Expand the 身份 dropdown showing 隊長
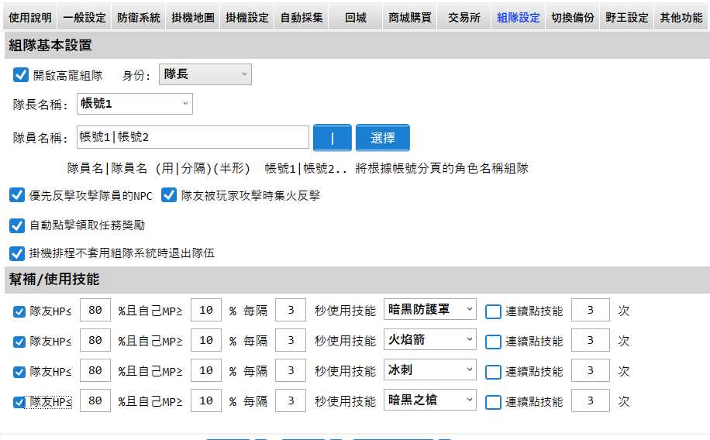Screen dimensions: 710x440 205,74
